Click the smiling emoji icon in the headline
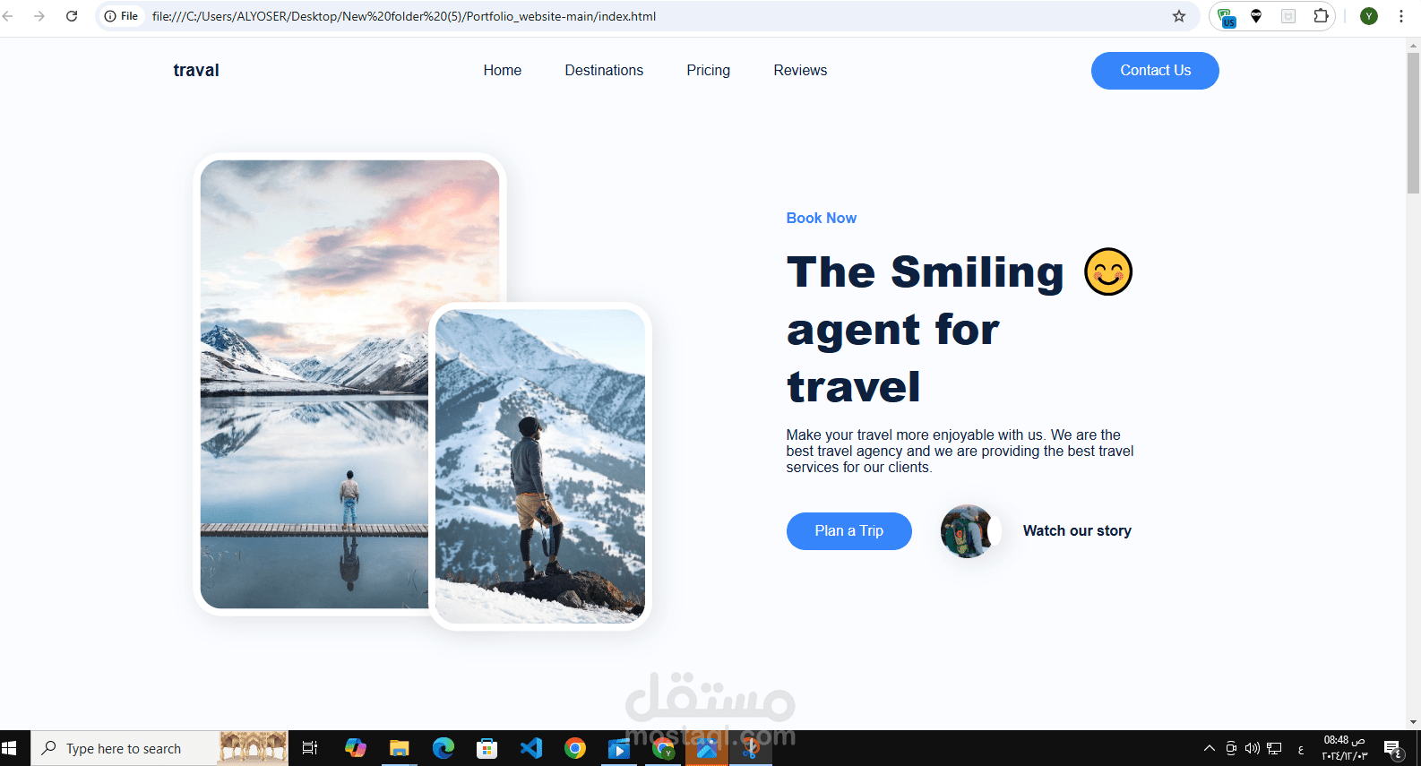The height and width of the screenshot is (766, 1421). click(1108, 271)
